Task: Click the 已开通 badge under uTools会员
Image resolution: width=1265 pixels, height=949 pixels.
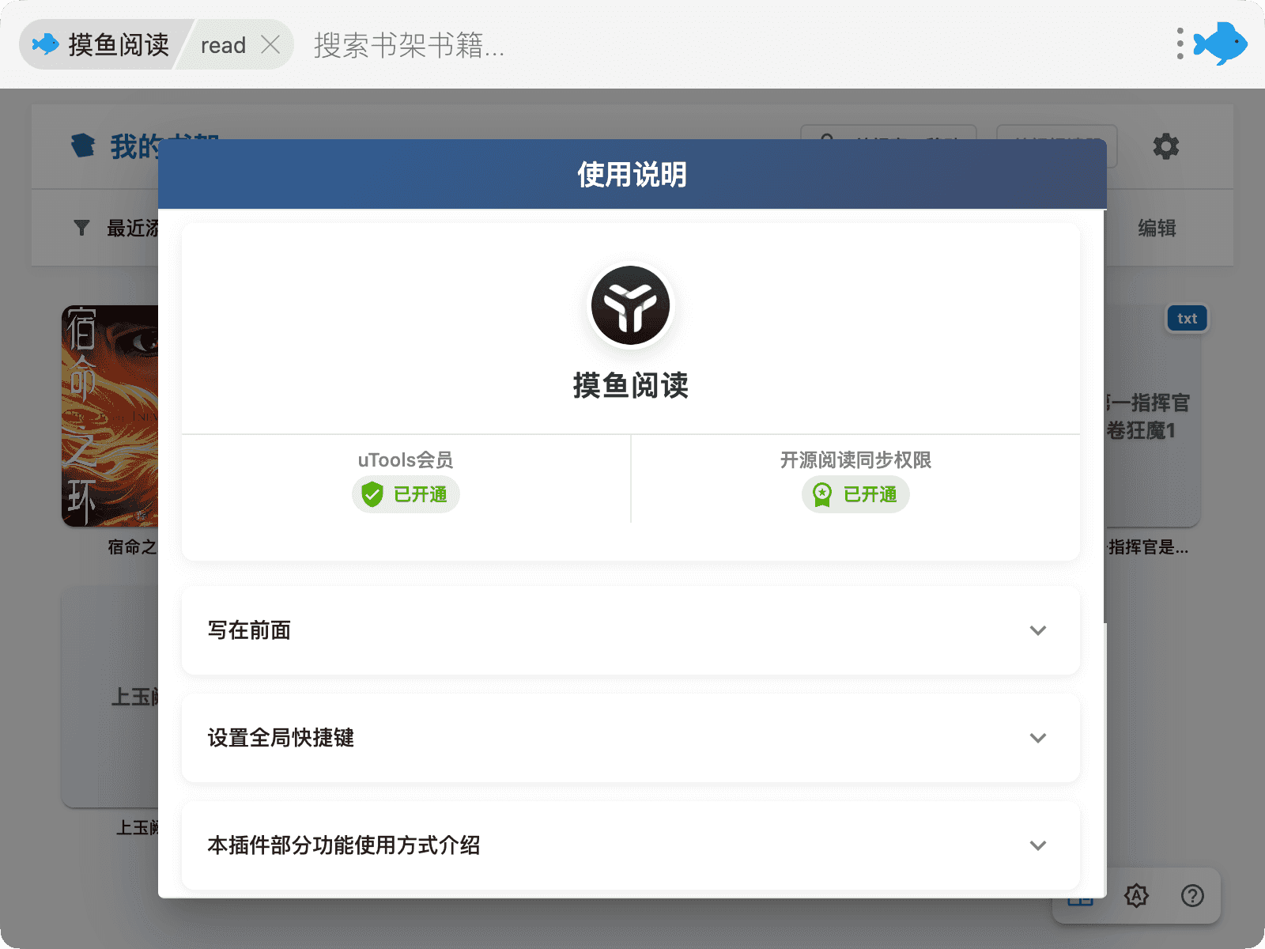Action: [419, 495]
